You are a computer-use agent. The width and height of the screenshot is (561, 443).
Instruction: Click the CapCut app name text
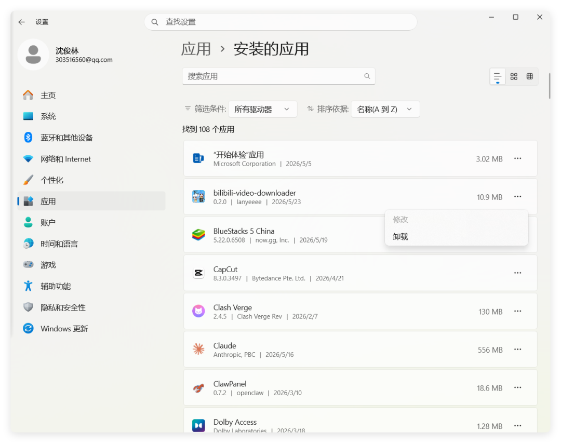pos(225,270)
